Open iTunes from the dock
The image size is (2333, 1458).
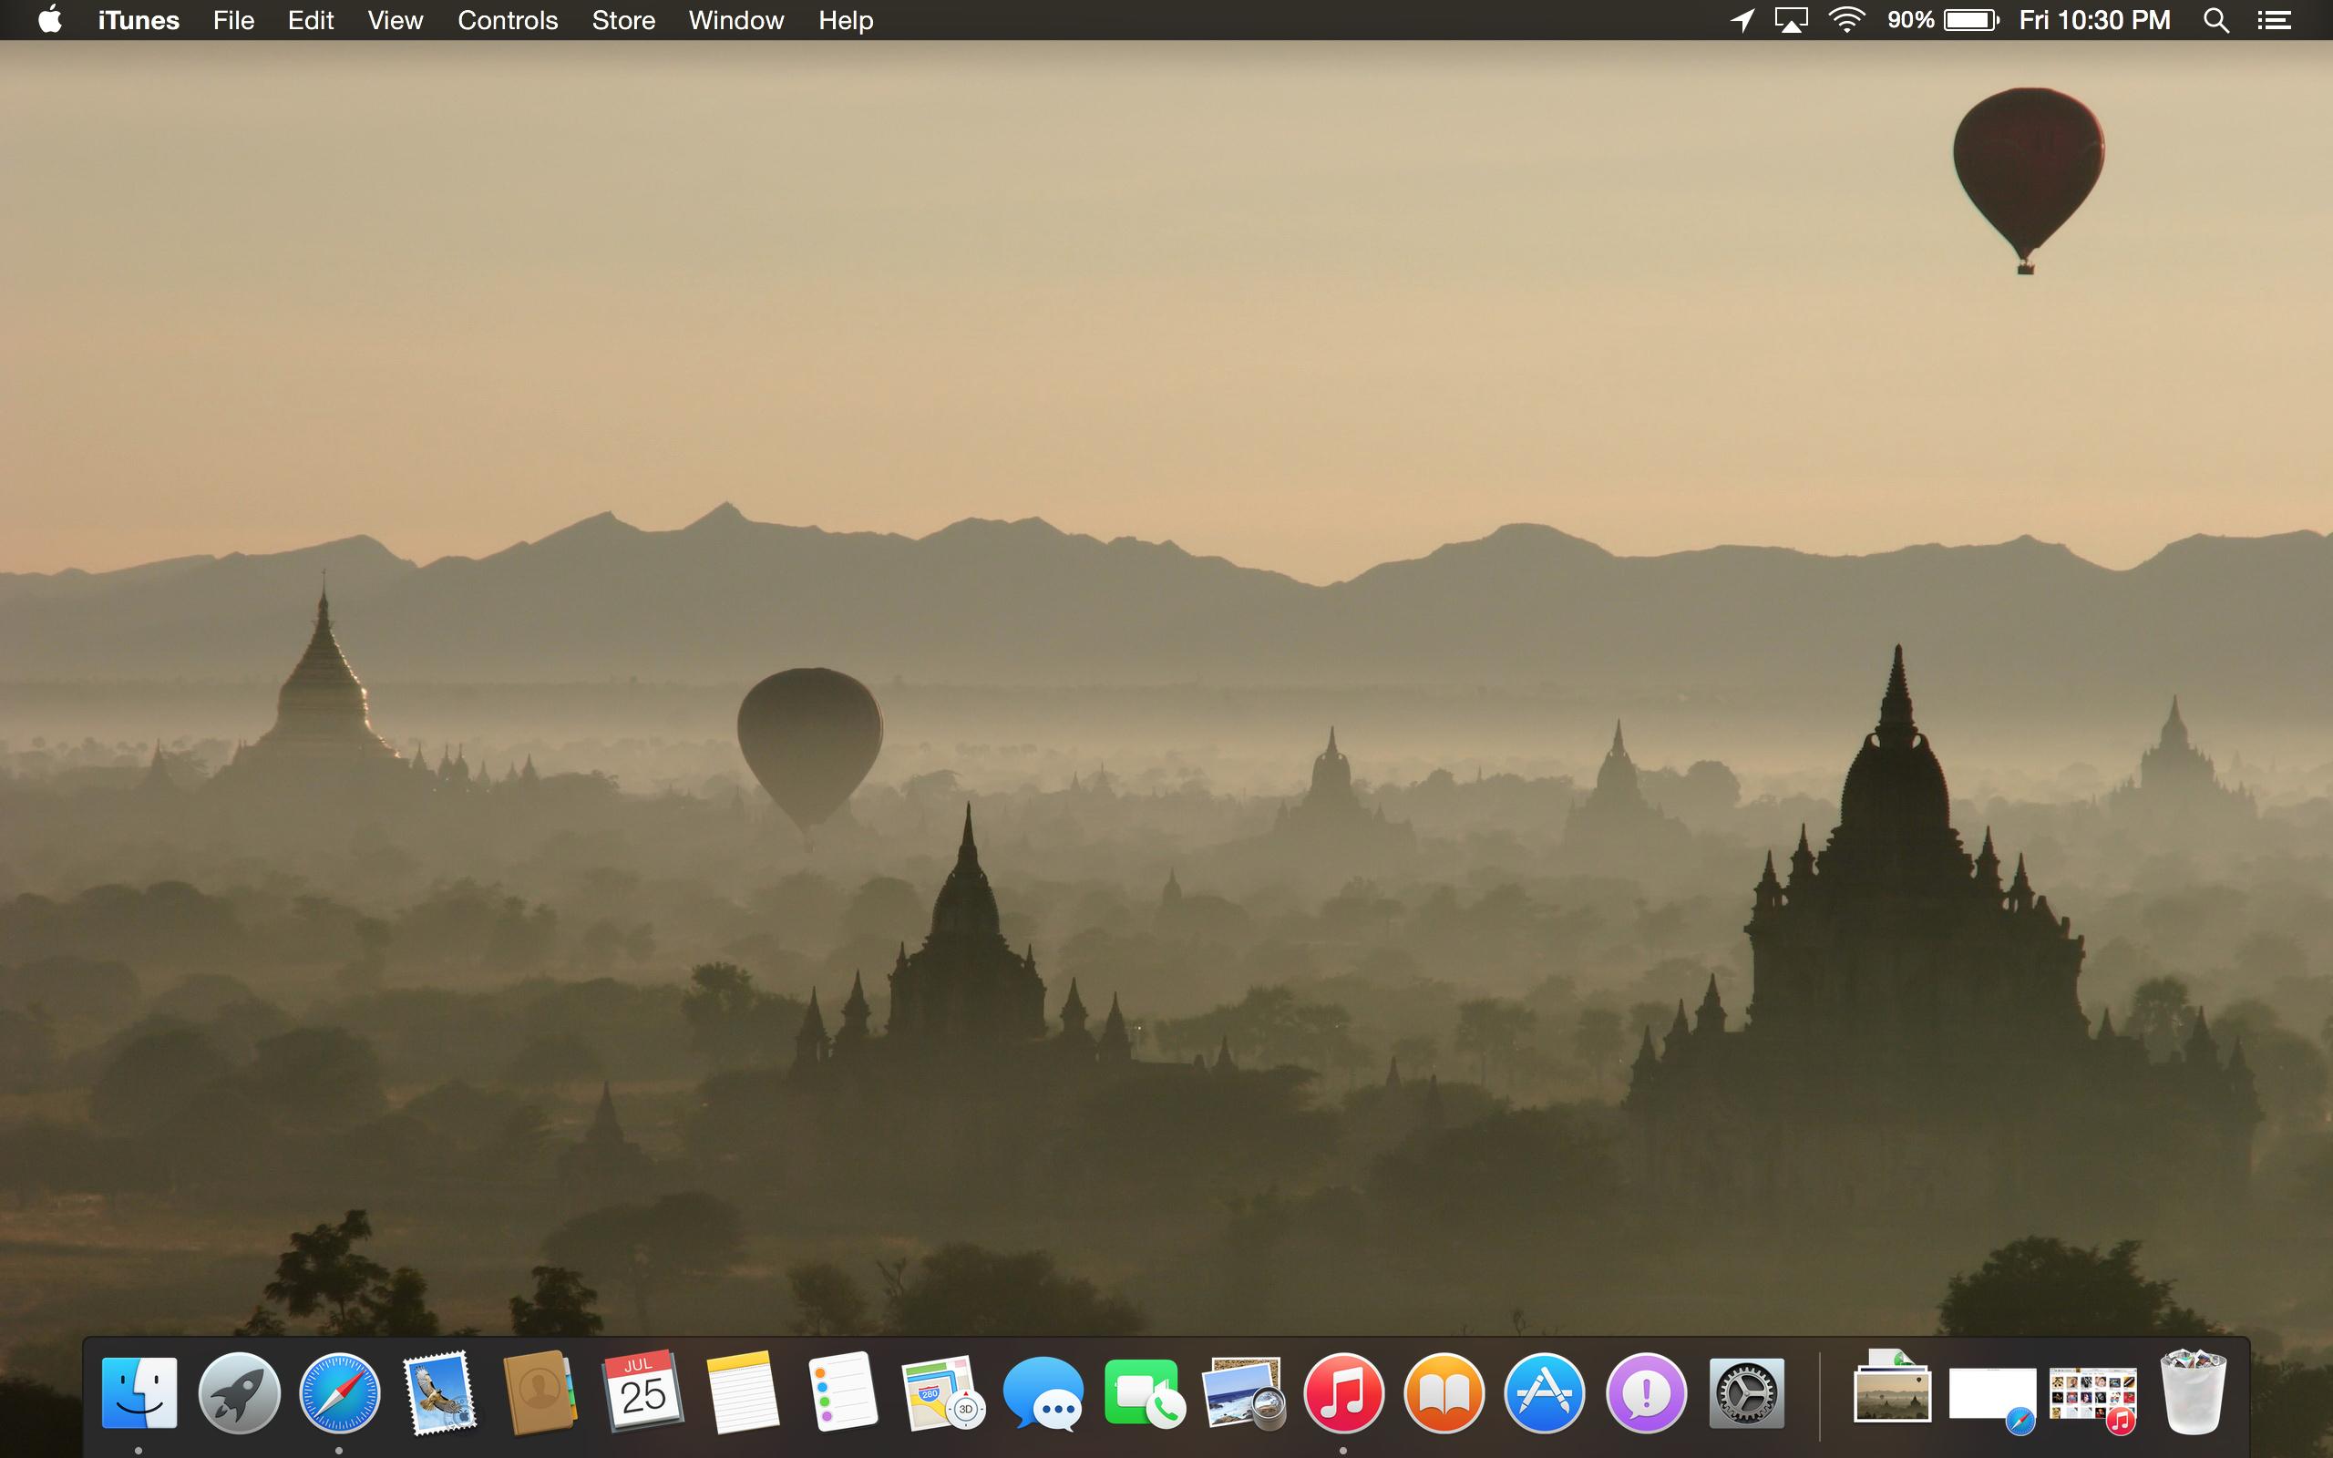pyautogui.click(x=1343, y=1393)
